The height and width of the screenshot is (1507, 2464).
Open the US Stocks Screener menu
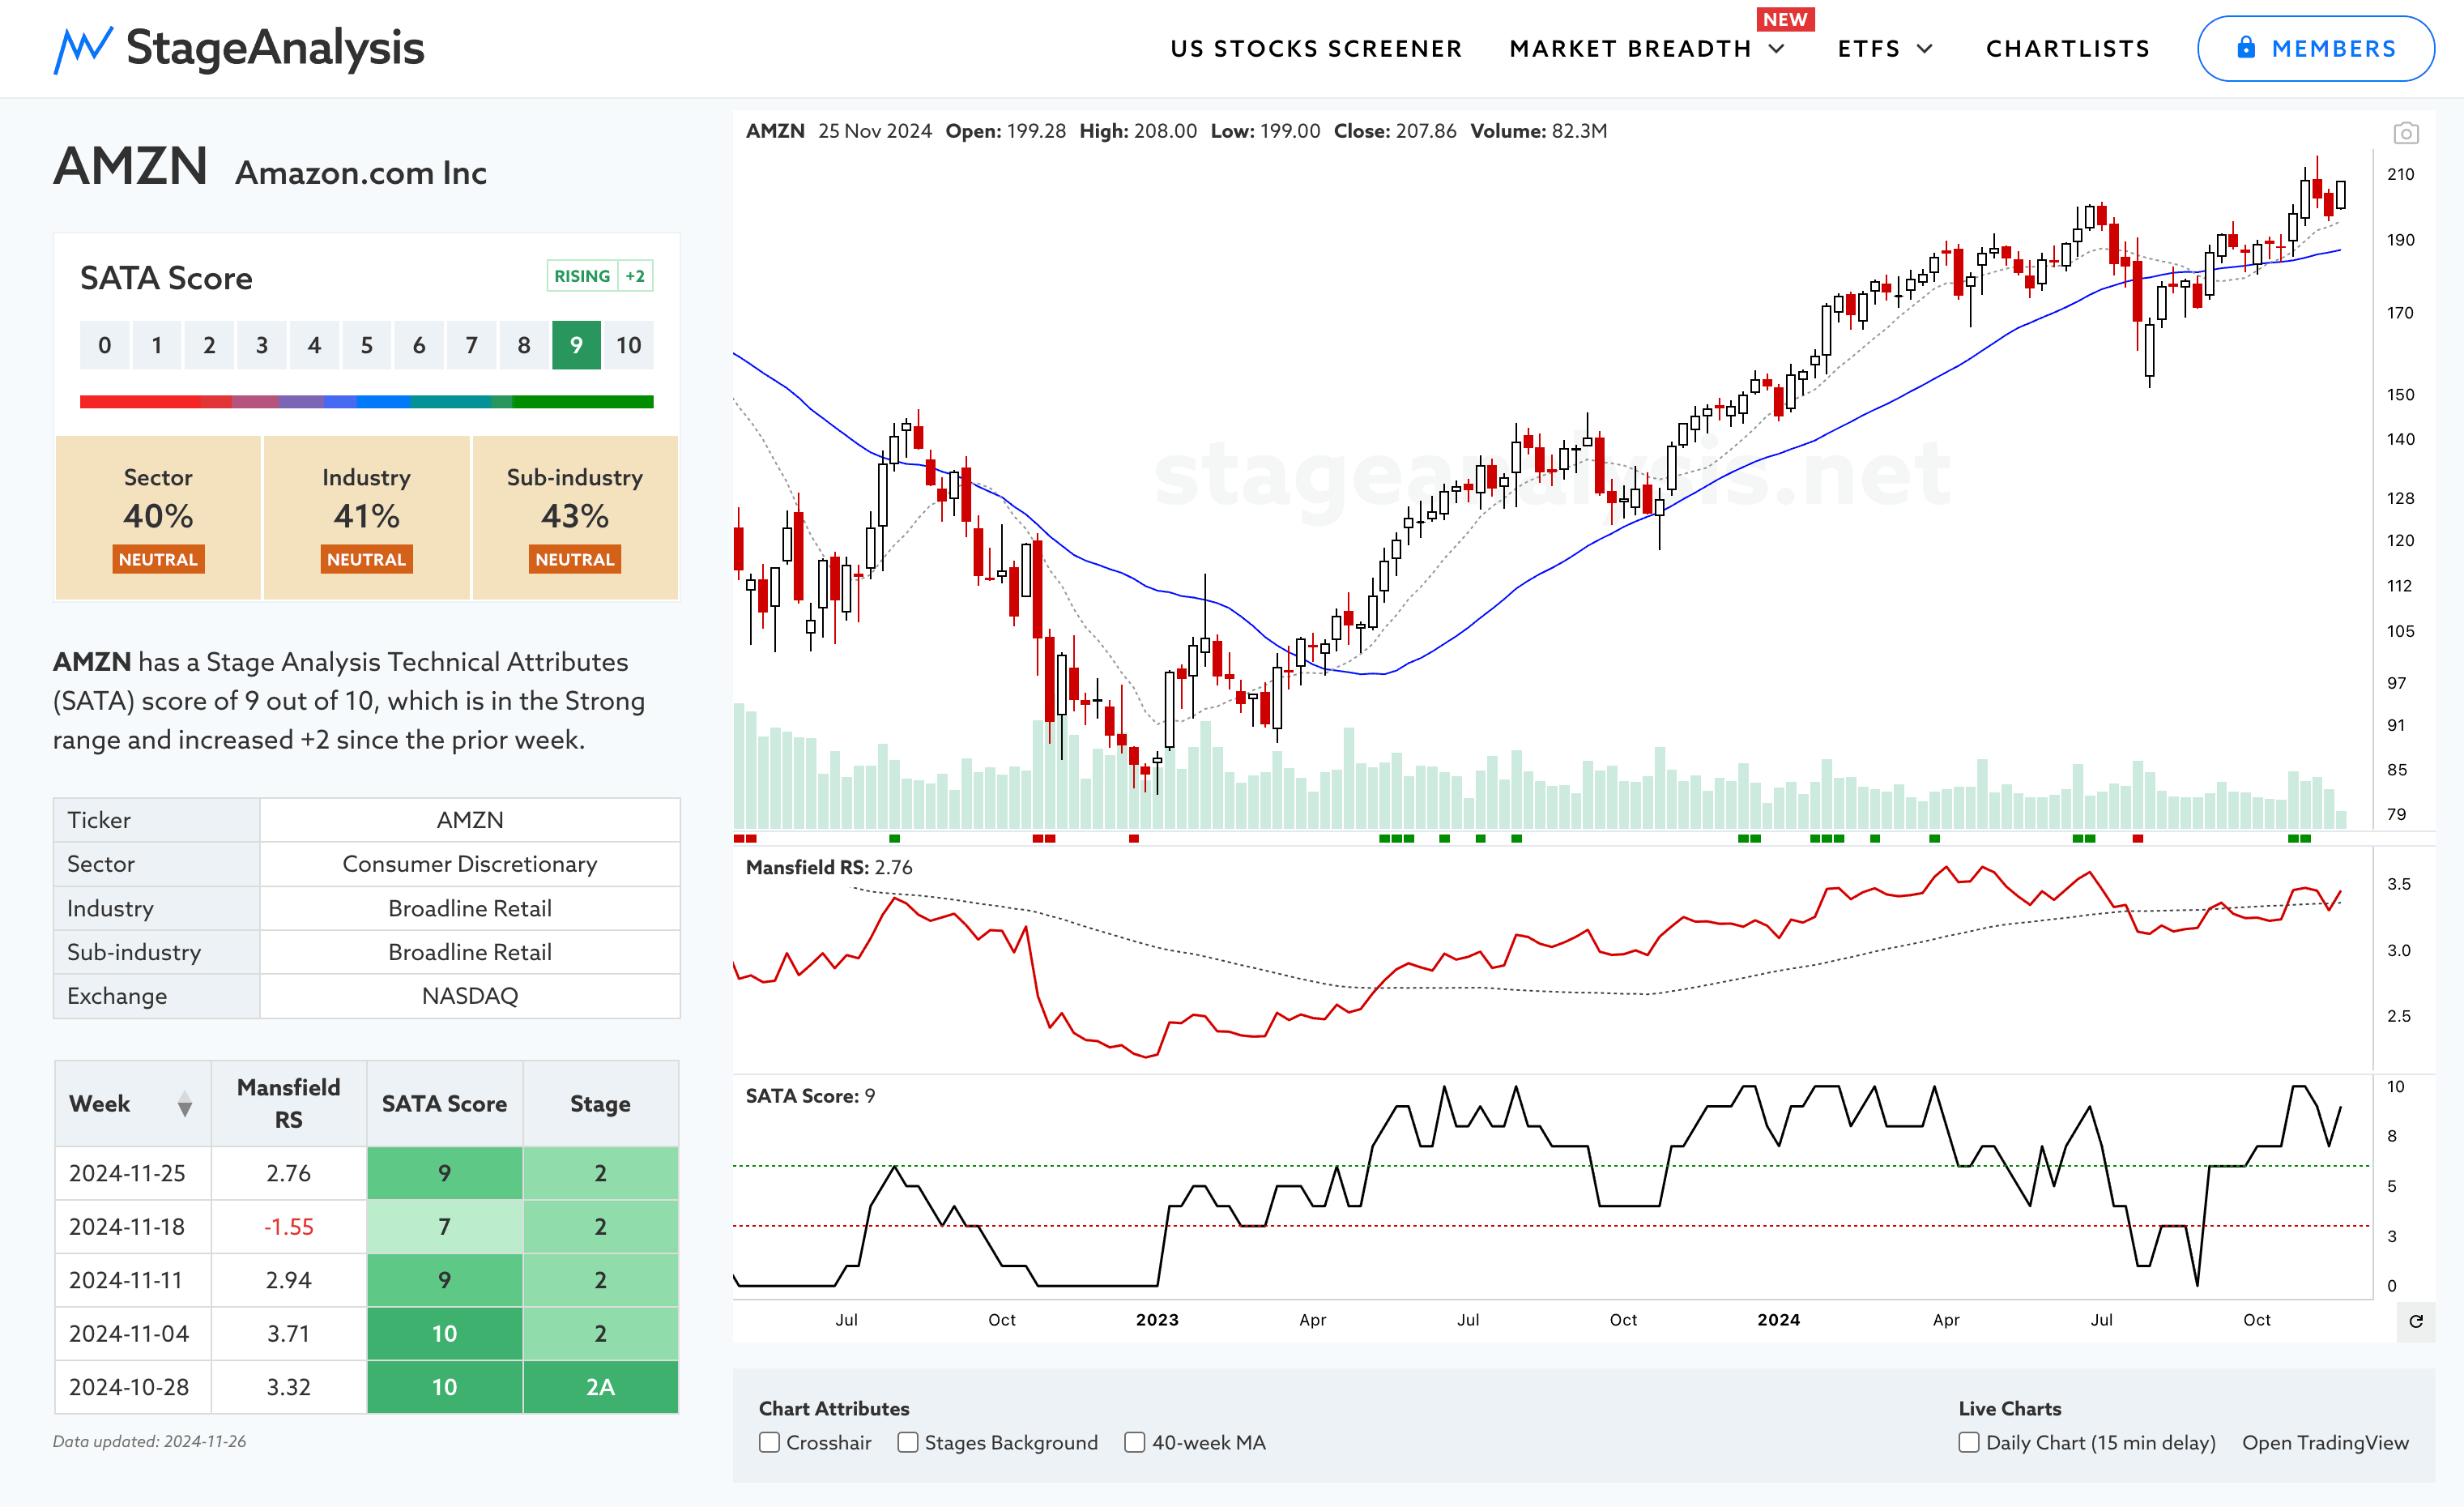pyautogui.click(x=1316, y=49)
